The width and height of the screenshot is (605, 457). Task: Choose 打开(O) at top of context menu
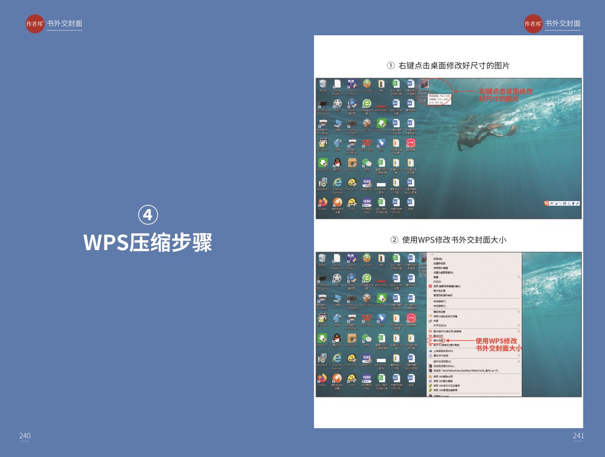coord(437,258)
